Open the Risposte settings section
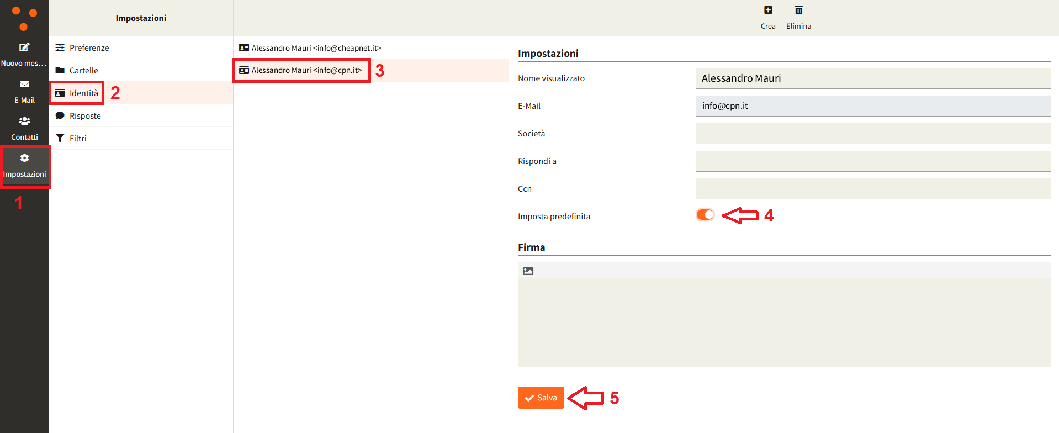Viewport: 1059px width, 433px height. [x=85, y=116]
